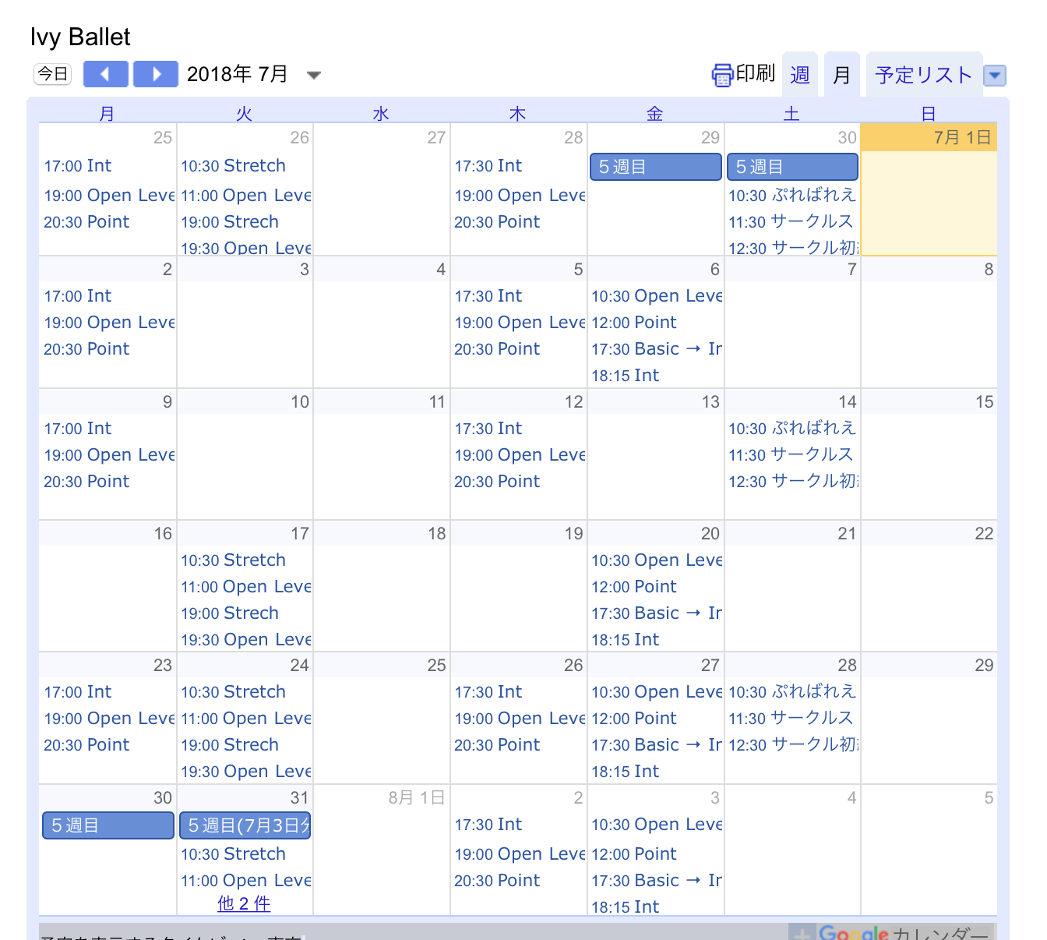Select the highlighted 7月 1日 date cell
The image size is (1047, 940).
(929, 203)
